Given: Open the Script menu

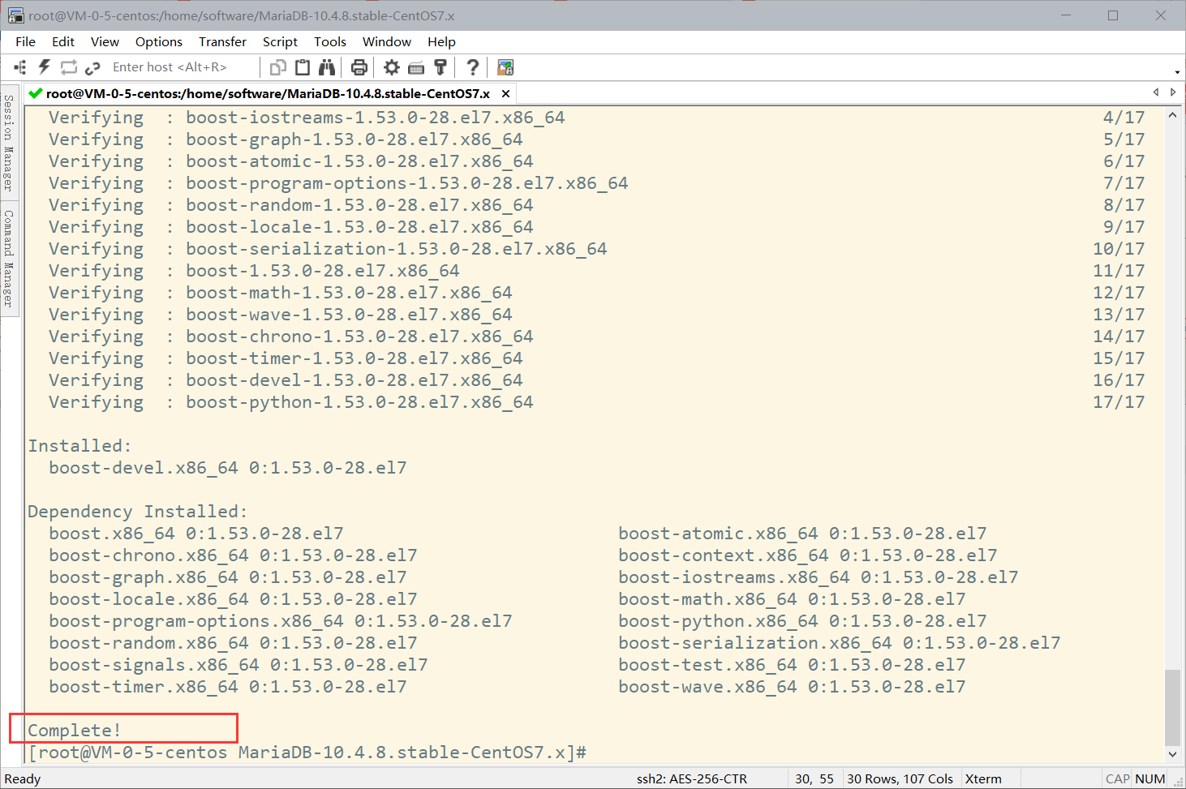Looking at the screenshot, I should (280, 41).
